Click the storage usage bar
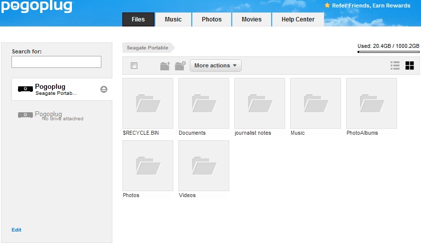The image size is (421, 244). (x=388, y=51)
